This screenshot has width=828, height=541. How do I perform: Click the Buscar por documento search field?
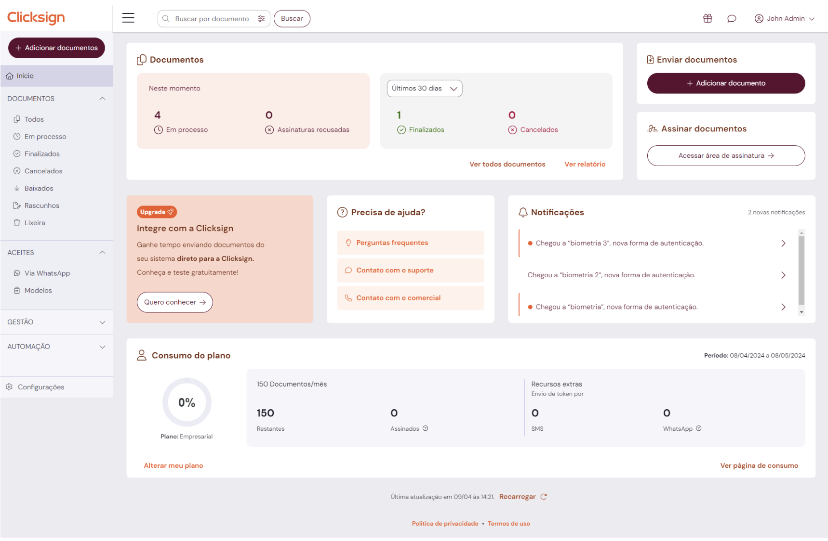(212, 18)
